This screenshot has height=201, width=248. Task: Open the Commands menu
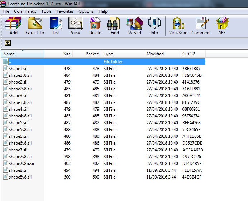[x=25, y=11]
